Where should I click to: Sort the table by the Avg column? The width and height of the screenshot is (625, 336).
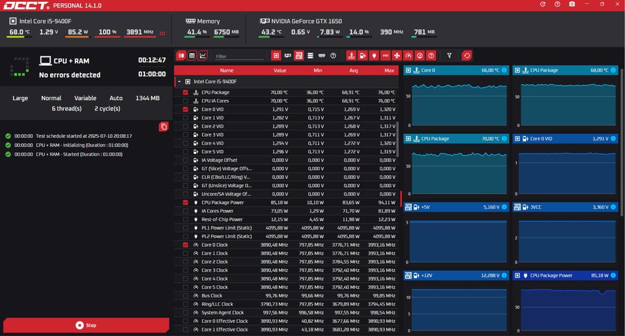coord(354,70)
